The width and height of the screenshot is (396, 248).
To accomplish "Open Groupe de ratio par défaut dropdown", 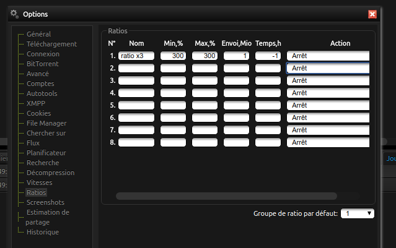I will coord(358,213).
